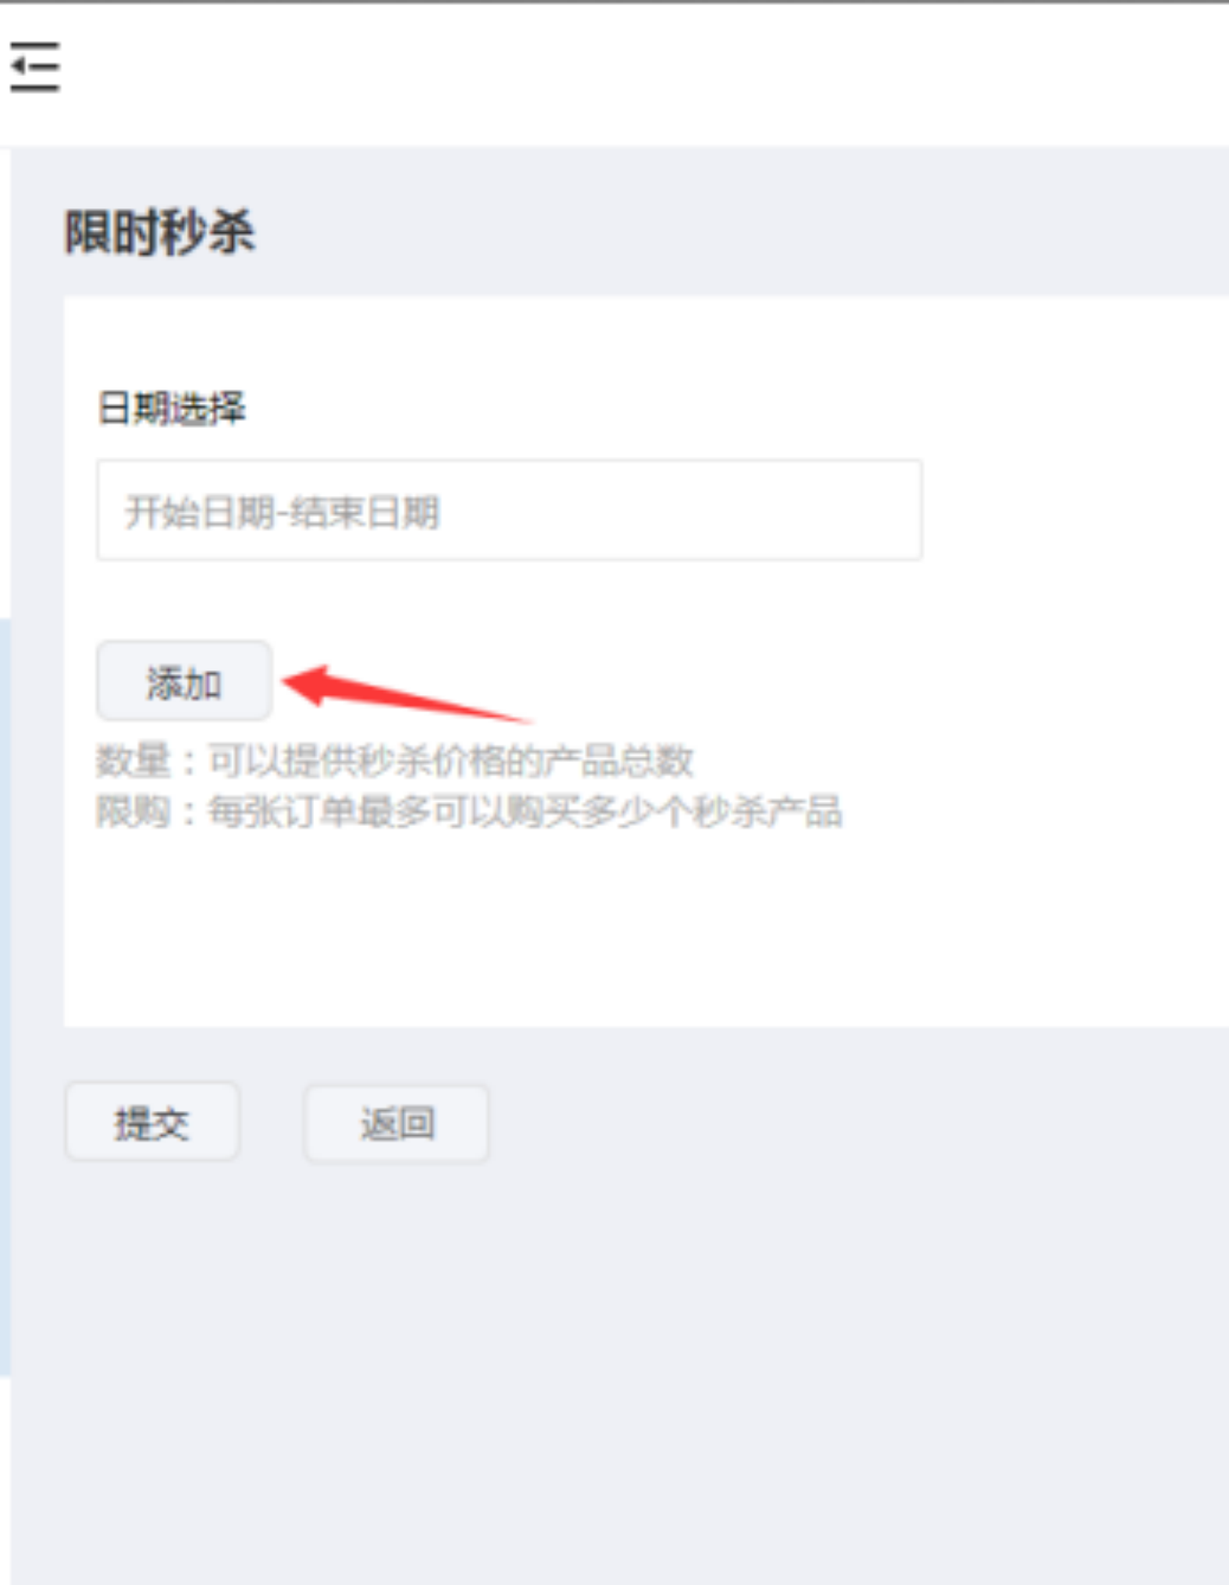Collapse the sidebar with the menu-fold icon
1229x1585 pixels.
pos(35,67)
